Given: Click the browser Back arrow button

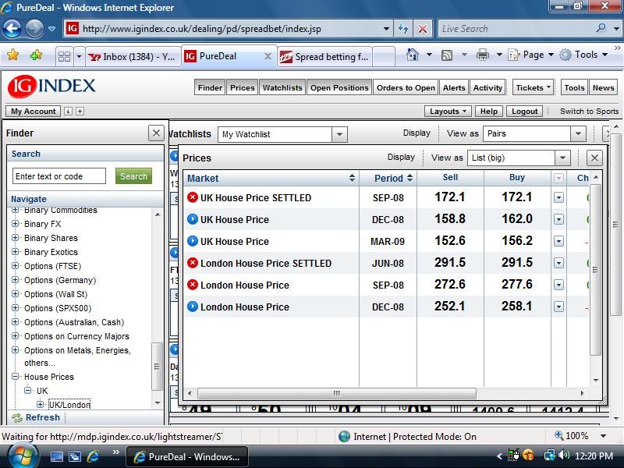Looking at the screenshot, I should (x=12, y=29).
